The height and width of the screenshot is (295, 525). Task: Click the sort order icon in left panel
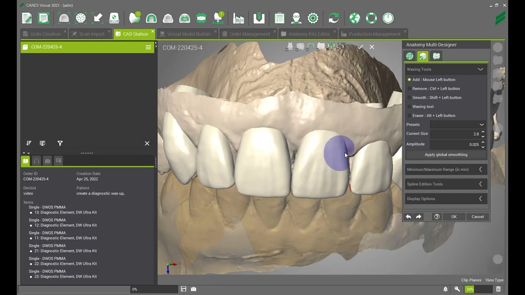coord(29,143)
